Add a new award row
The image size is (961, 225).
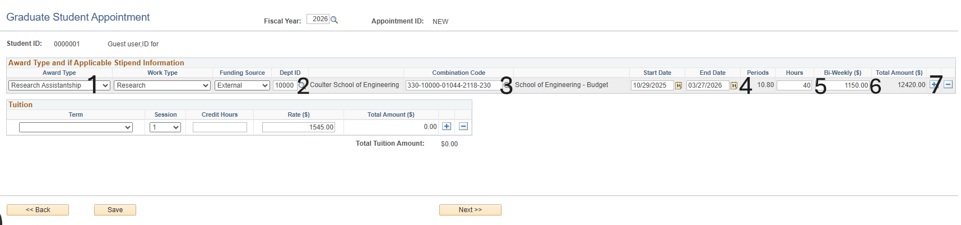click(934, 84)
